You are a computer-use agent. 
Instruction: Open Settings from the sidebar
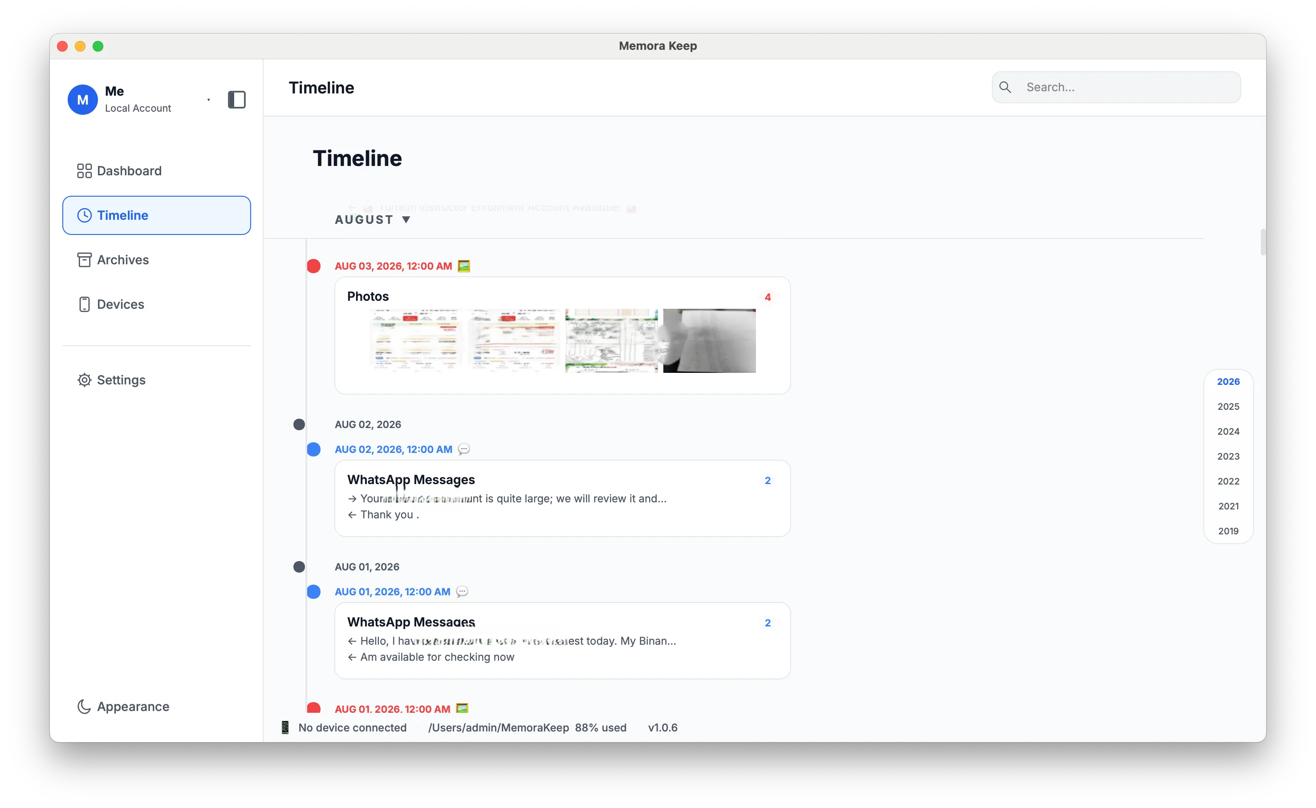point(156,380)
